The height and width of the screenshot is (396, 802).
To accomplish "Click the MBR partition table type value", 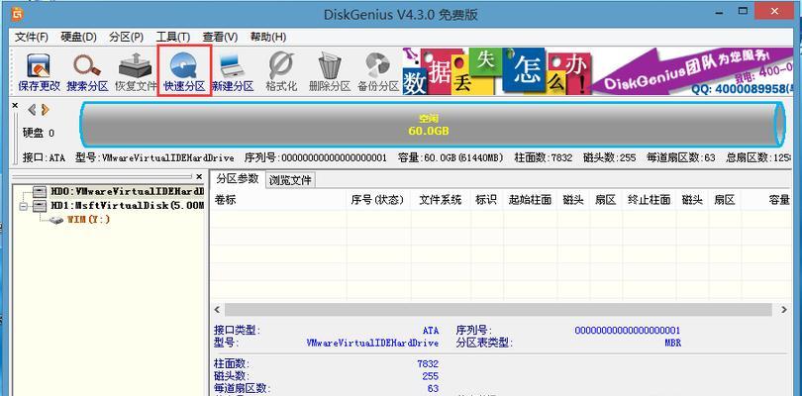I will pos(672,344).
